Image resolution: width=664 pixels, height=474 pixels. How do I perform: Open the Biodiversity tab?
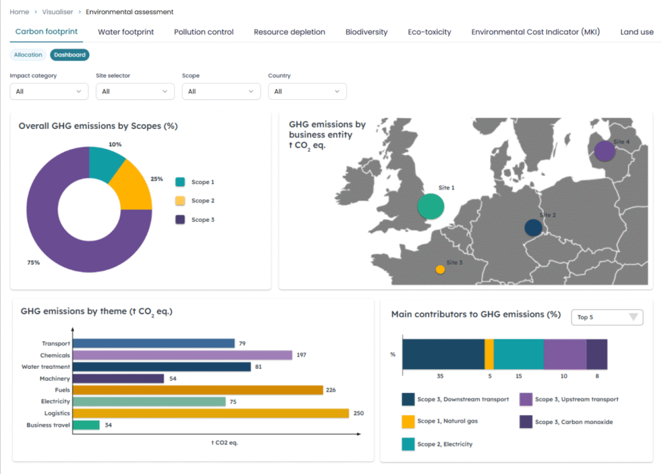point(366,31)
